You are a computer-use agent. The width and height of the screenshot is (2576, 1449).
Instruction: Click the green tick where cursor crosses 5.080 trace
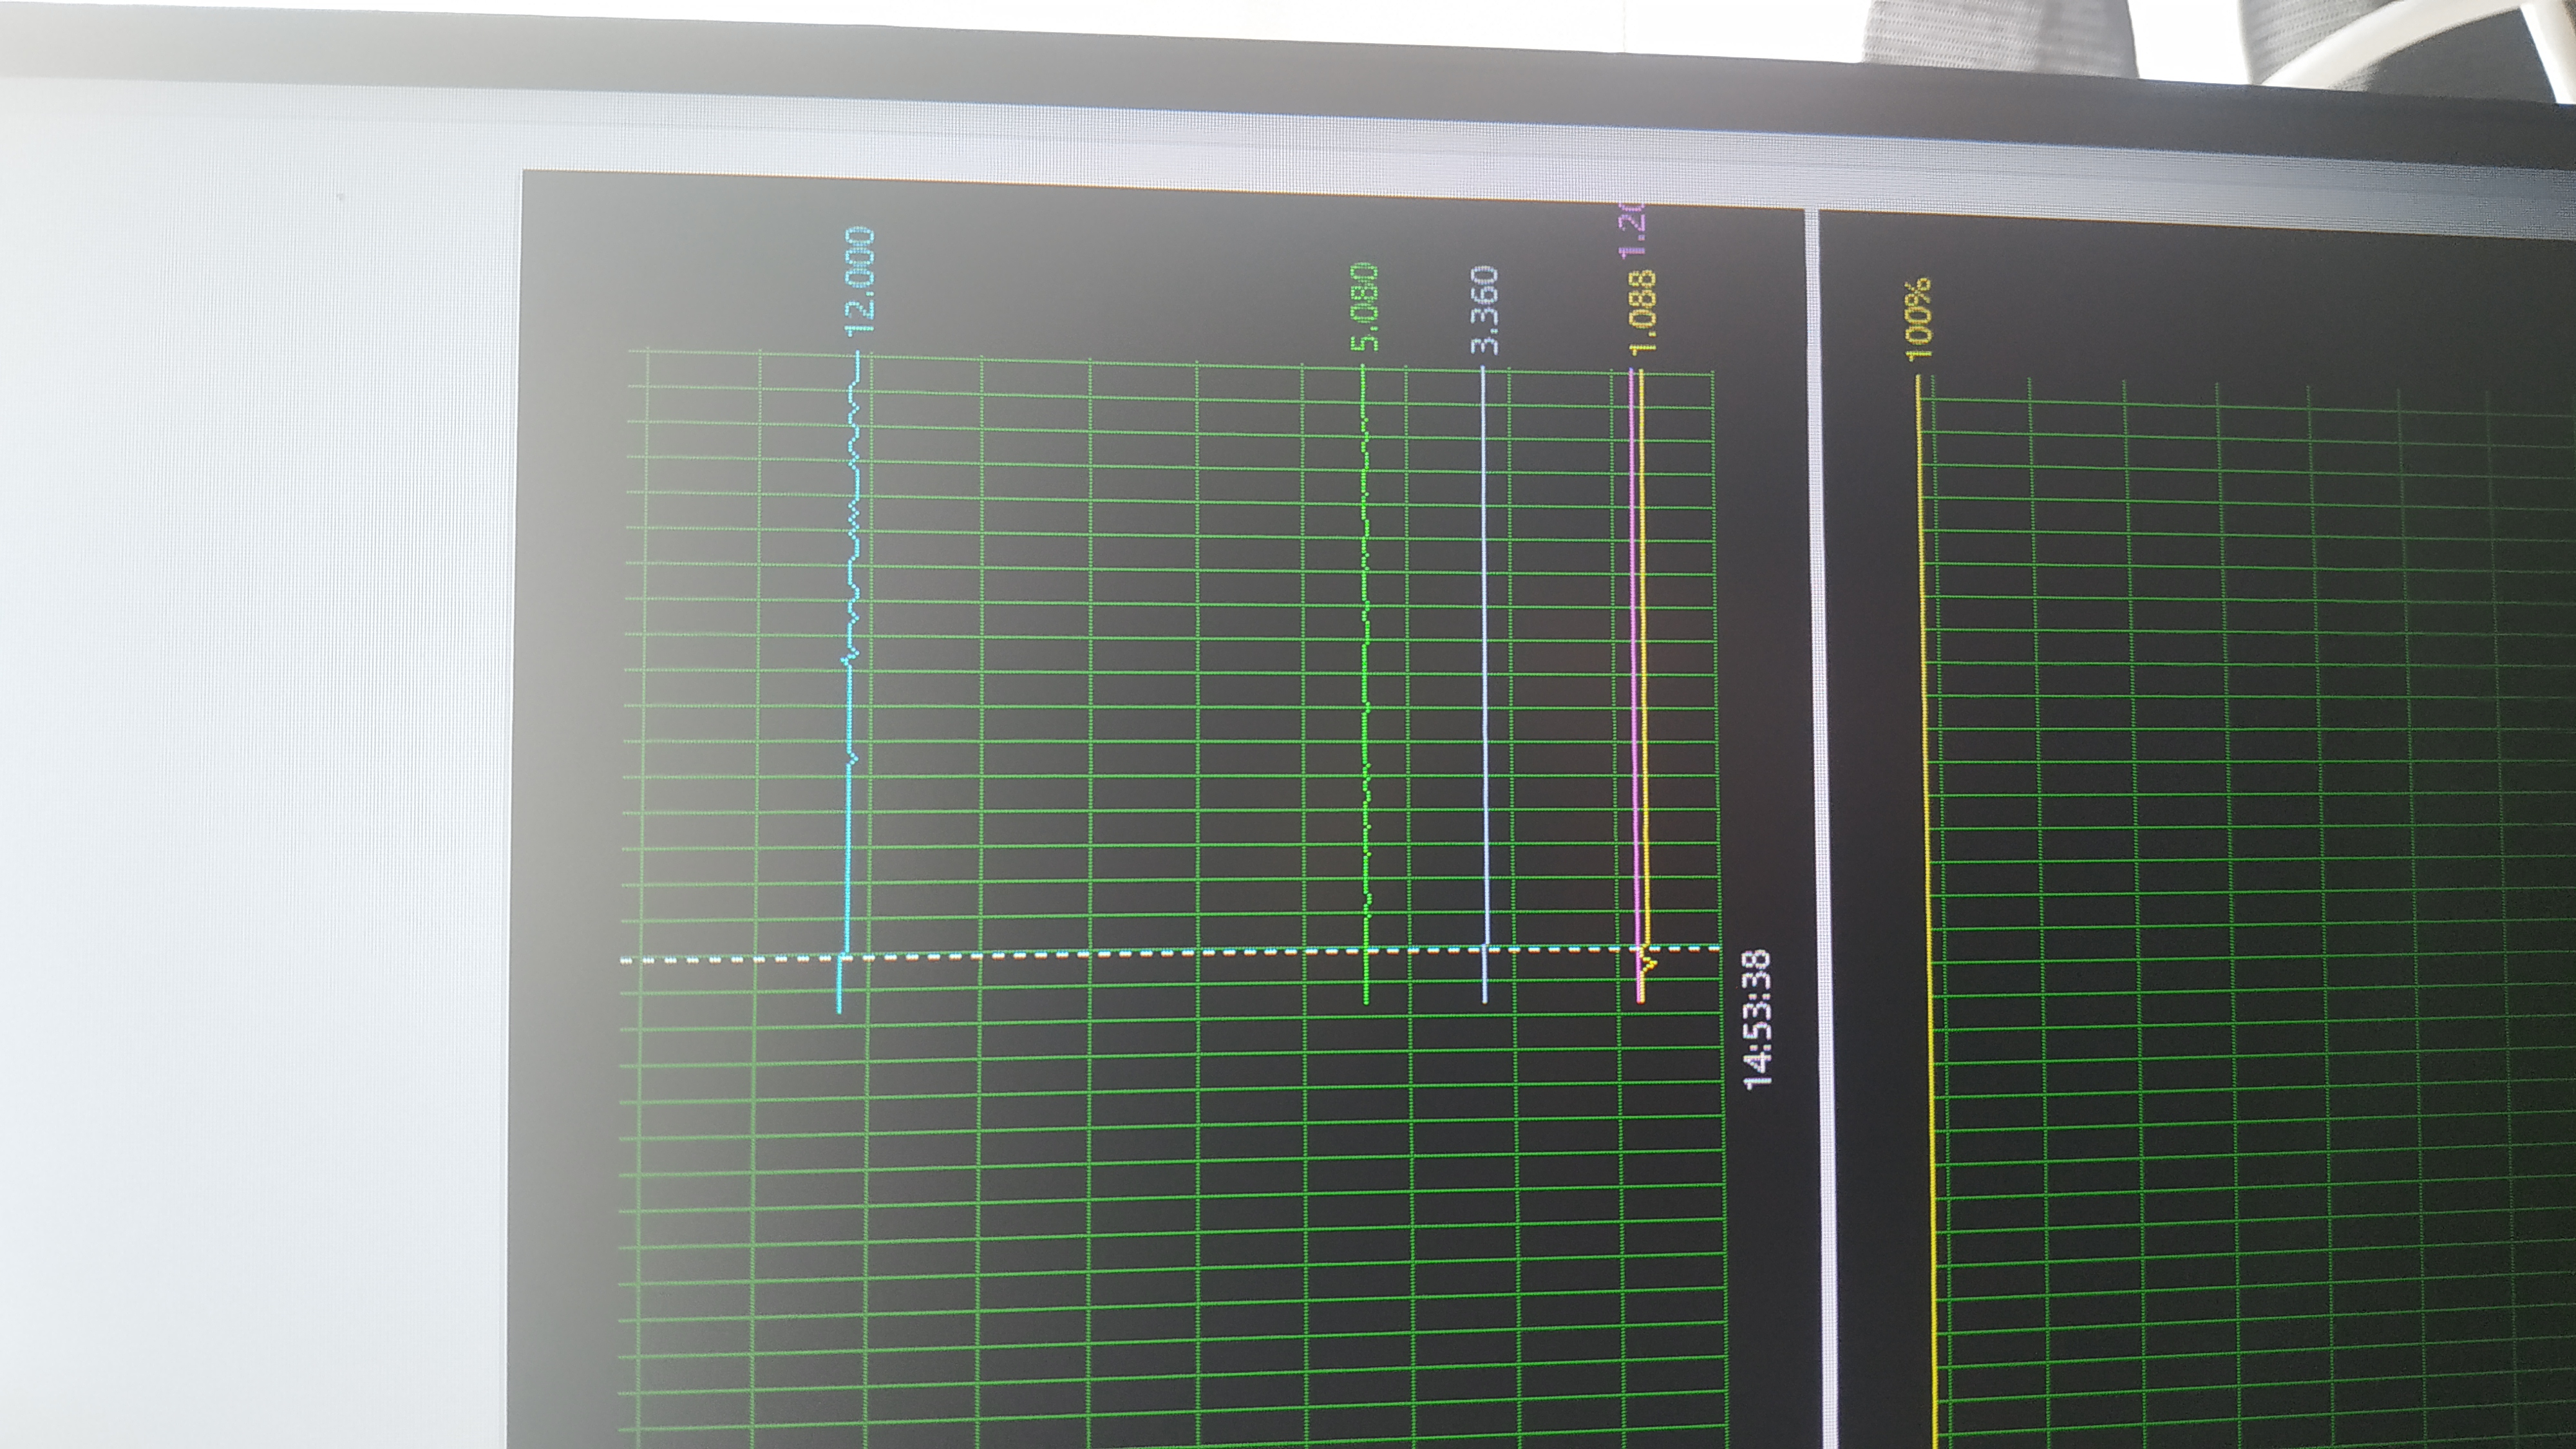1366,978
